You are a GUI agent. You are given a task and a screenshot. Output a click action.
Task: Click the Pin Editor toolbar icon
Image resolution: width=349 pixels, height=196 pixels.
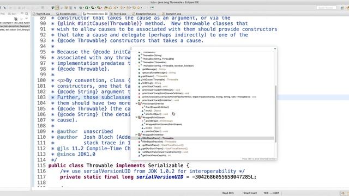(152, 8)
